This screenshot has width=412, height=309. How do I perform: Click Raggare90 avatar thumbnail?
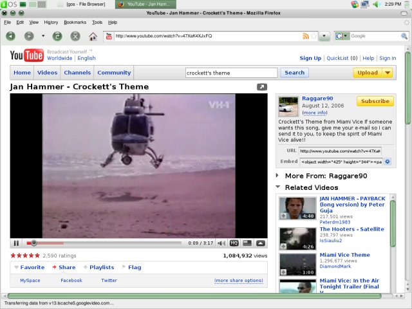288,106
